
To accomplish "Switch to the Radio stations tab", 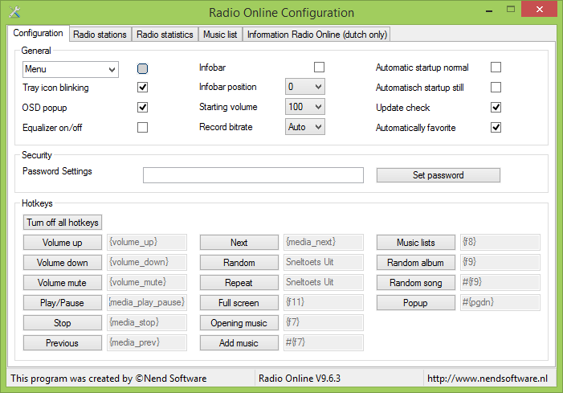I will (x=100, y=35).
